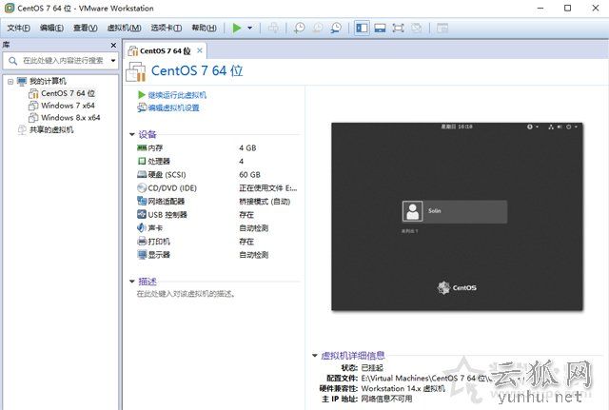Click the CD/DVD (IDE) disc icon
609x410 pixels.
point(142,188)
